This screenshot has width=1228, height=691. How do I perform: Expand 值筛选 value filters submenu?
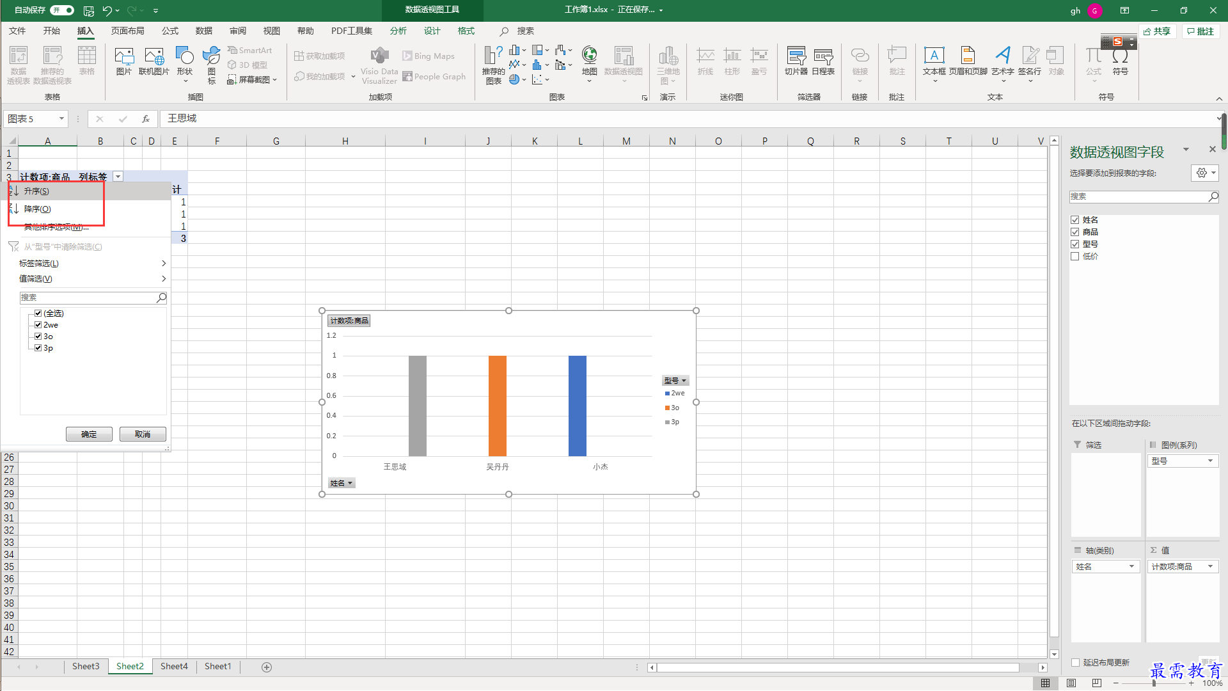(x=86, y=279)
